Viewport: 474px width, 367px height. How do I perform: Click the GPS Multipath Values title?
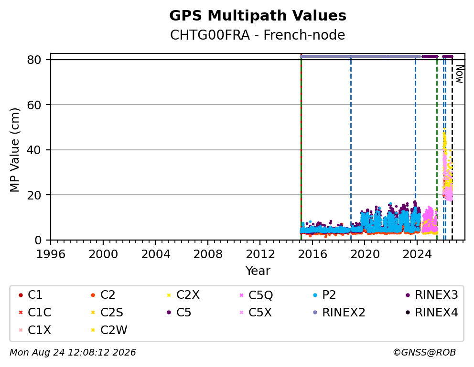(258, 15)
